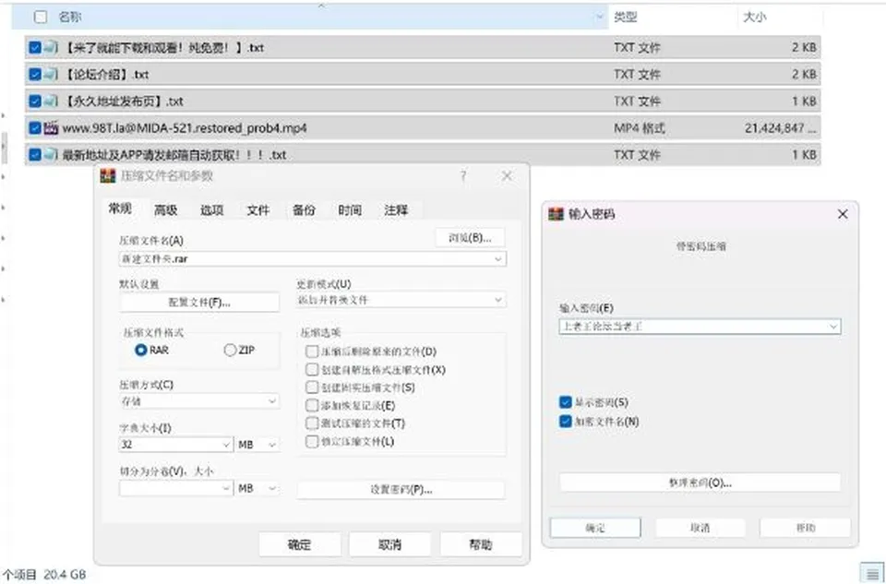Click 取消 in the 压缩文件名和参数 dialog

(389, 544)
